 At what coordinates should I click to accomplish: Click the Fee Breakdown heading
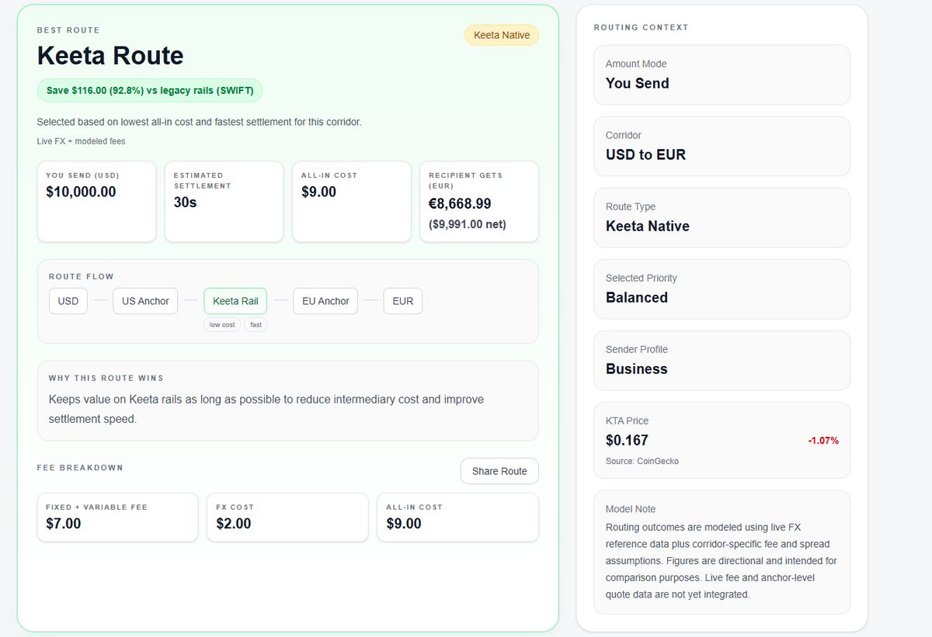coord(80,468)
